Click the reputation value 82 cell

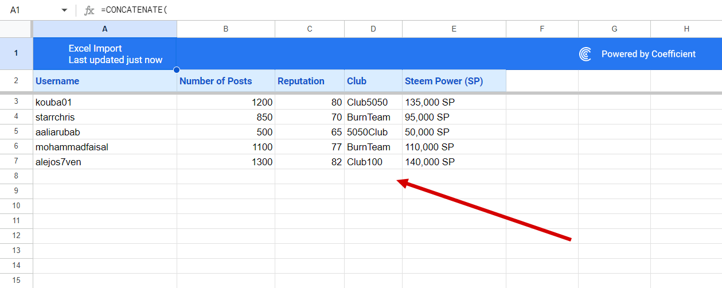pyautogui.click(x=310, y=162)
